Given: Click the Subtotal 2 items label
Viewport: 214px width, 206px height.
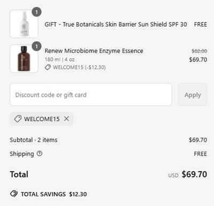Looking at the screenshot, I should 34,140.
